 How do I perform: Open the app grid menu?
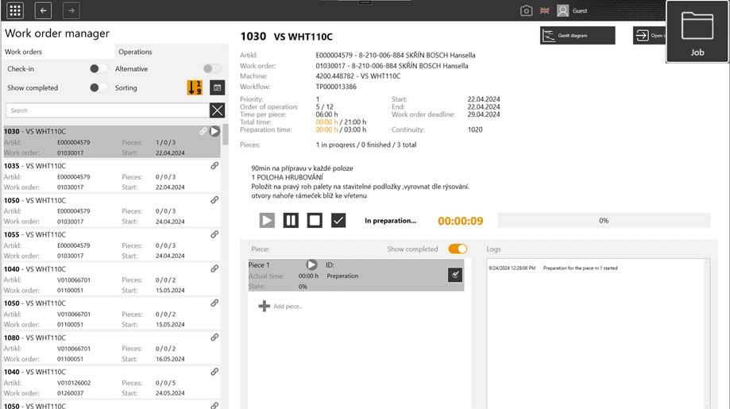[x=14, y=11]
